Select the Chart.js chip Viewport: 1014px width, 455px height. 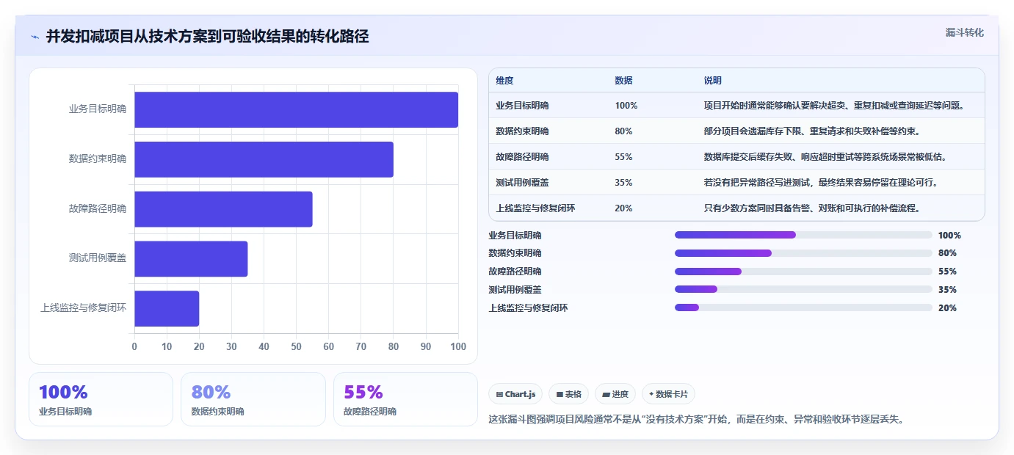coord(515,394)
